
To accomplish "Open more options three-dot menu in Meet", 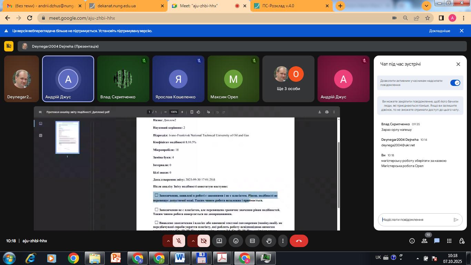I will click(x=283, y=241).
